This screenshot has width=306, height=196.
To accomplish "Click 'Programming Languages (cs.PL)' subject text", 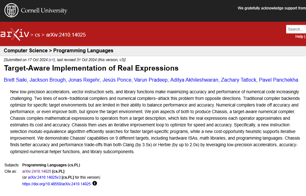I will coord(51,165).
